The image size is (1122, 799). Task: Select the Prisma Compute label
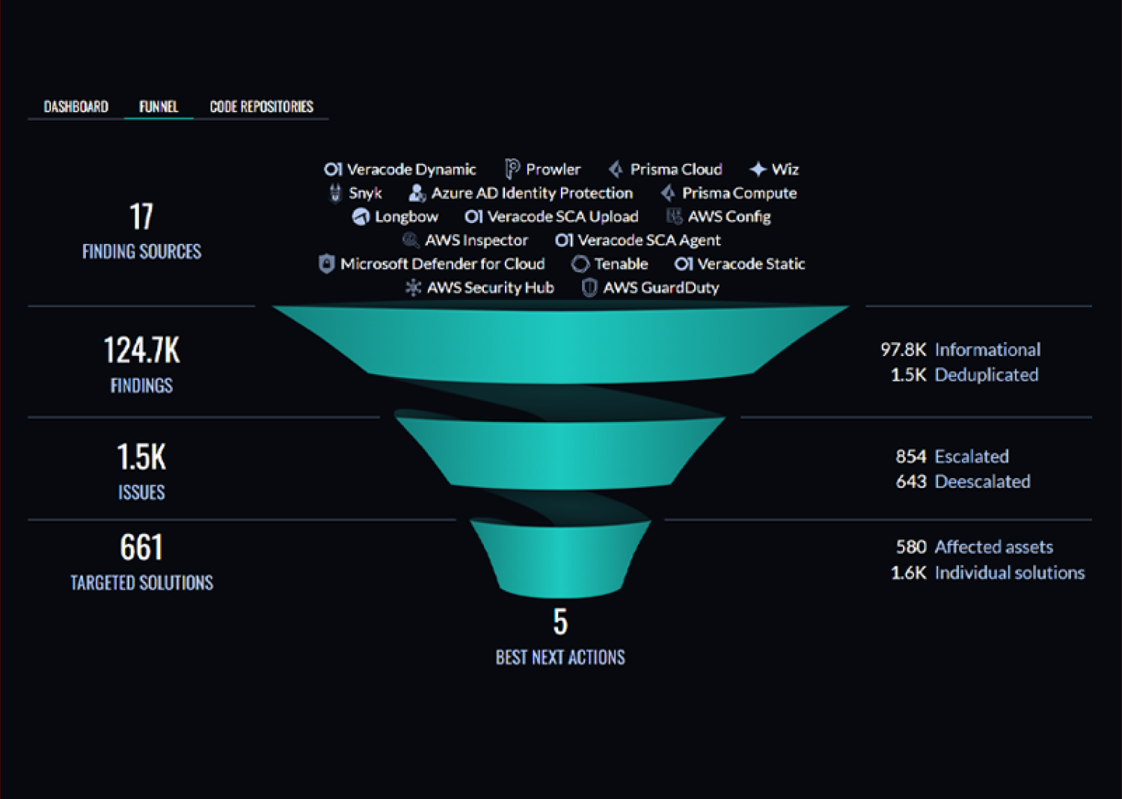739,193
